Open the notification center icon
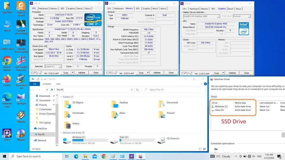The width and height of the screenshot is (285, 160). 279,156
